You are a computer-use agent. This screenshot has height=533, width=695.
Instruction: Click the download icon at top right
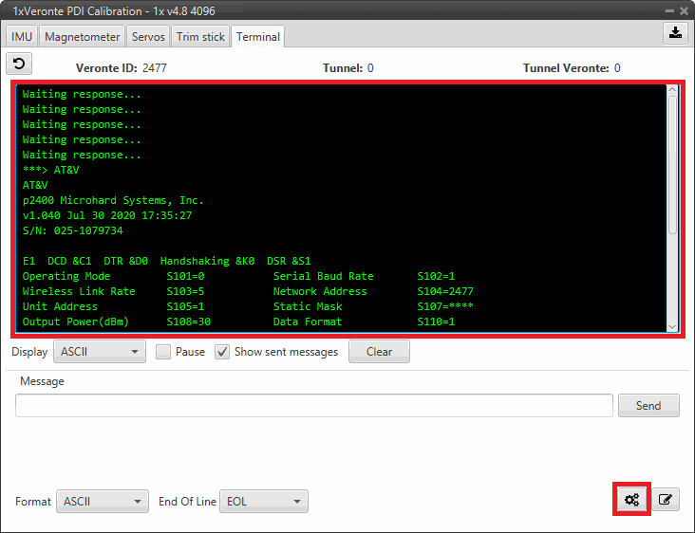674,33
